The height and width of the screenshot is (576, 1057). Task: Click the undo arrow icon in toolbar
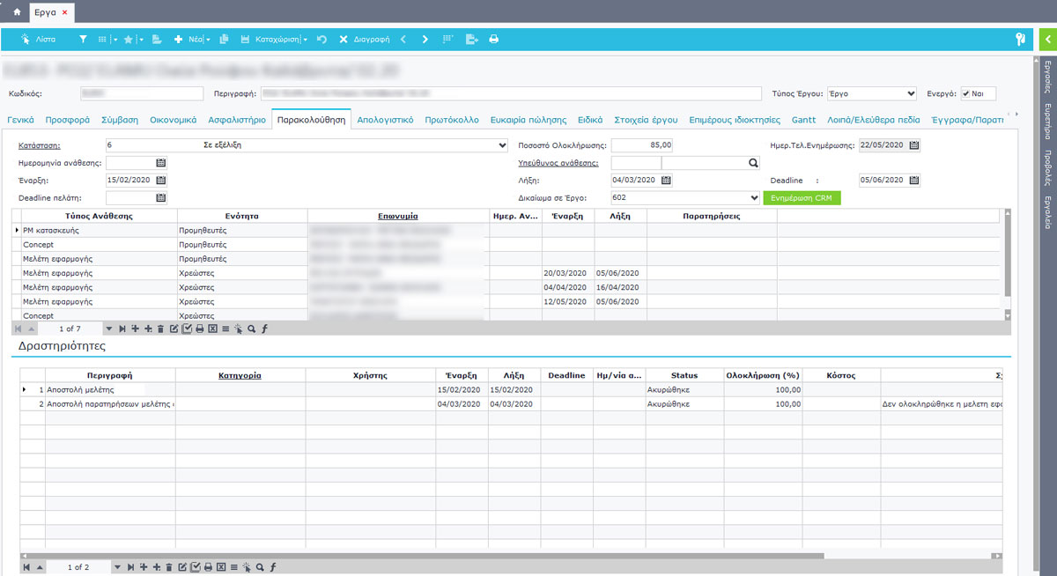322,40
